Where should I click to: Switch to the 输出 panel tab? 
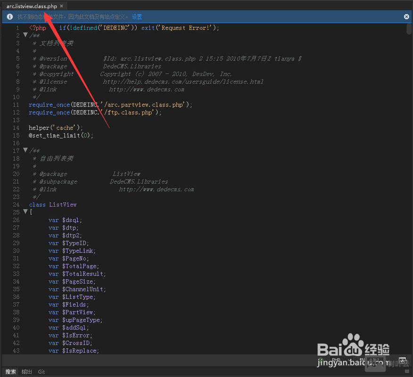point(27,372)
